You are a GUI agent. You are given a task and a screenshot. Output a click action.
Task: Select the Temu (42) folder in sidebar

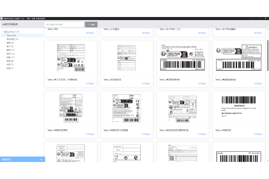22,35
